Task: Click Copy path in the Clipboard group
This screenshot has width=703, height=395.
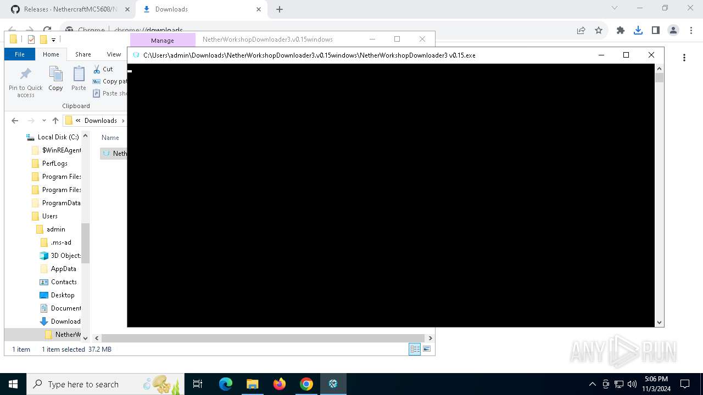Action: (x=109, y=81)
